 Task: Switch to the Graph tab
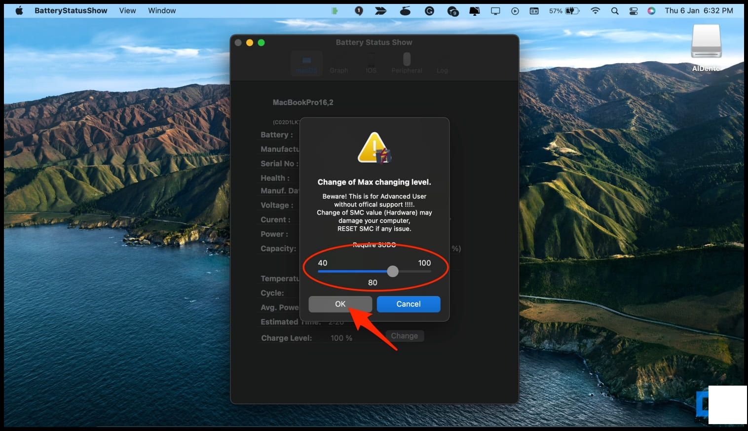click(339, 63)
